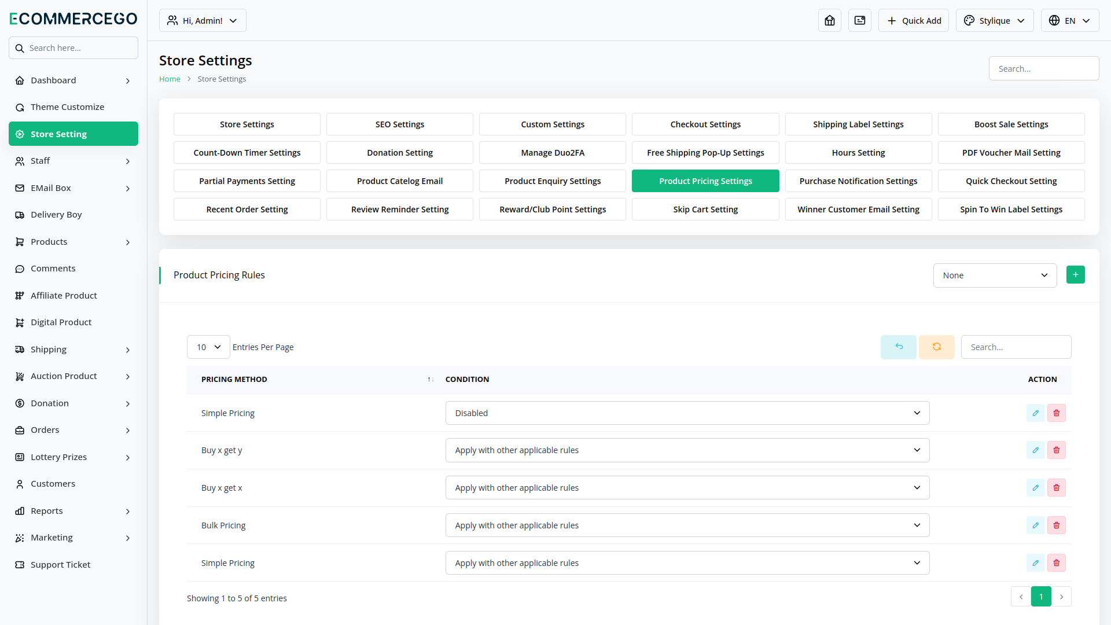Image resolution: width=1111 pixels, height=625 pixels.
Task: Open Customers in the sidebar
Action: 73,484
